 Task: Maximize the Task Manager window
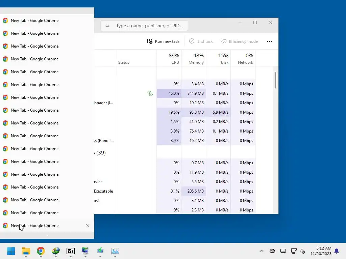pyautogui.click(x=255, y=23)
